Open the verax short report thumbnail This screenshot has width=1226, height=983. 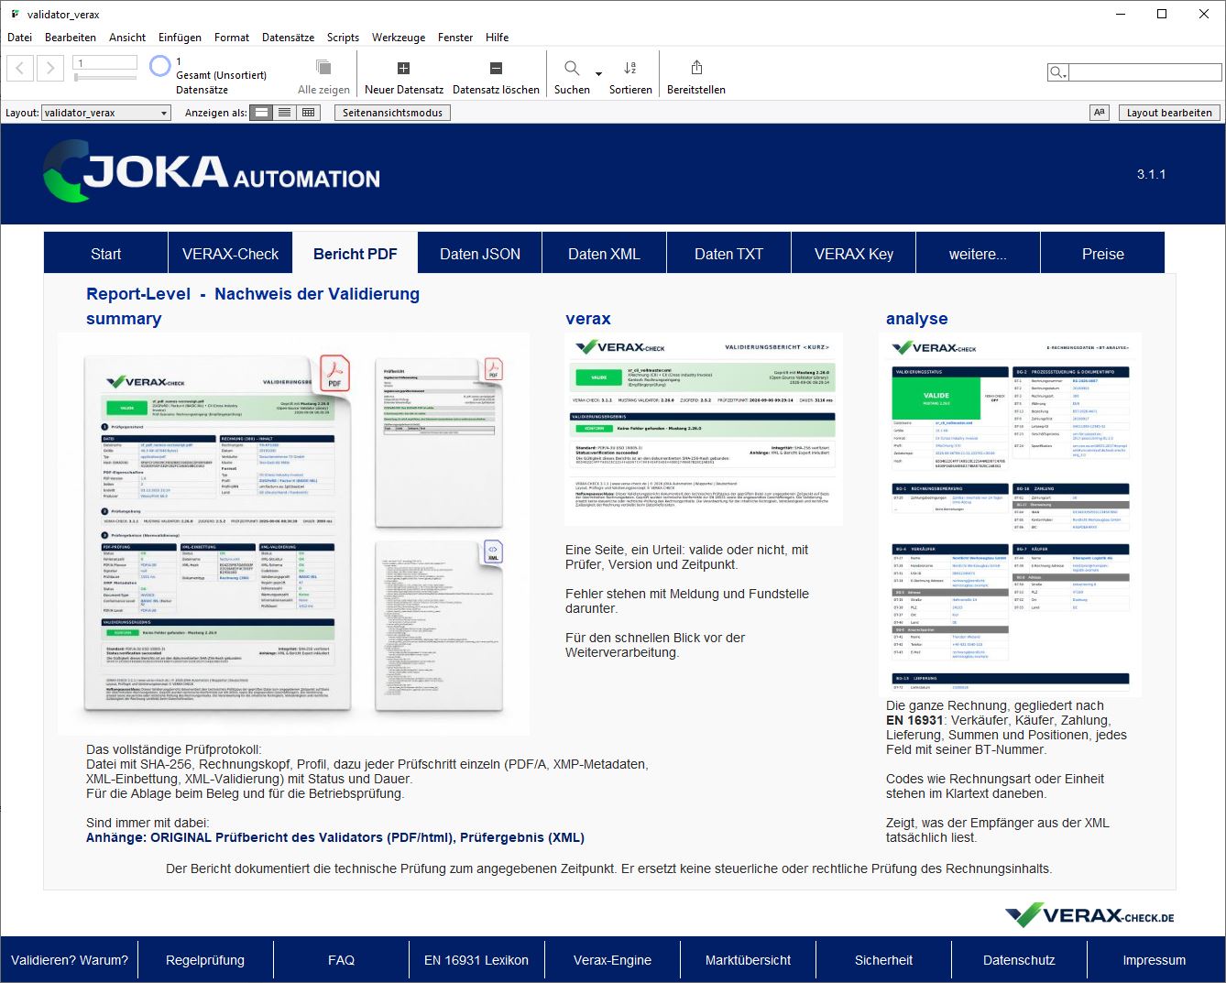(704, 430)
